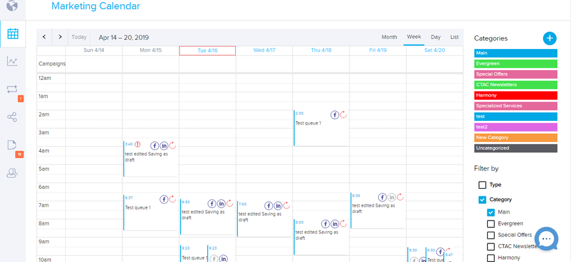Check the Harmony filter checkbox
The image size is (571, 262).
[x=491, y=258]
